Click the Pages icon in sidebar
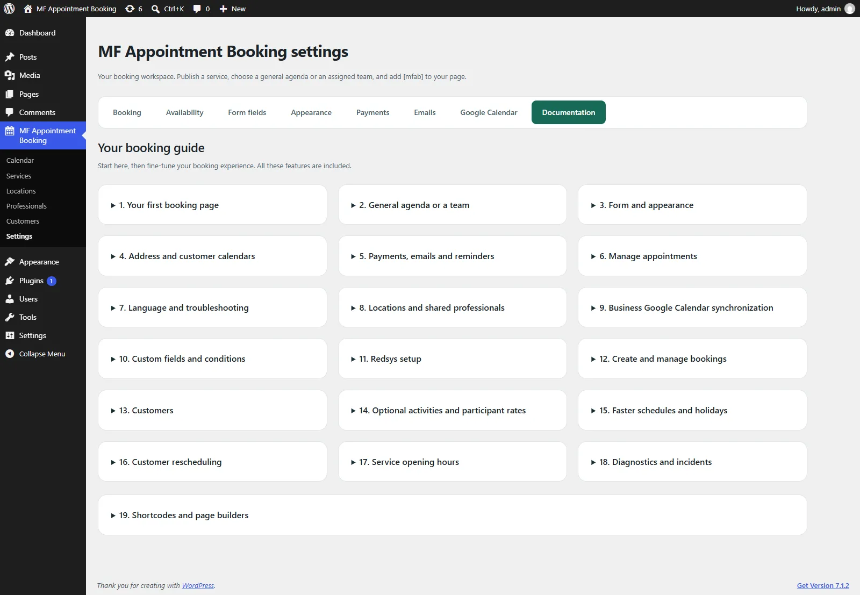The image size is (860, 595). coord(10,94)
